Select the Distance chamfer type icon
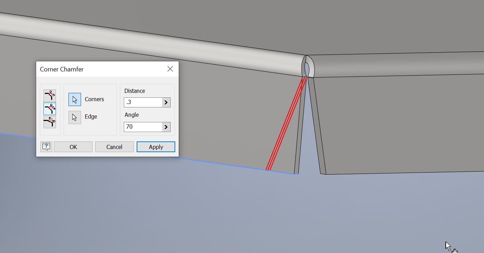484x253 pixels. click(50, 95)
